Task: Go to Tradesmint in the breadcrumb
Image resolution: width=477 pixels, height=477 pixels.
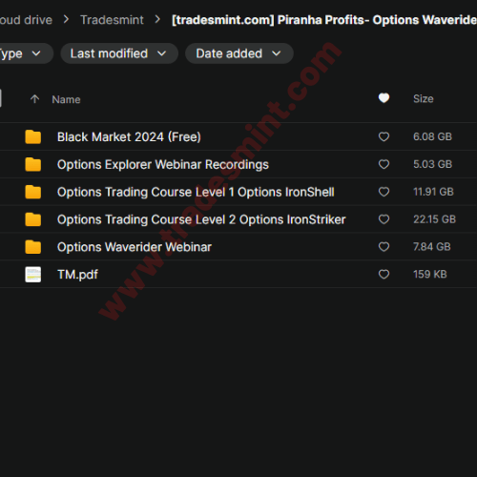Action: pyautogui.click(x=112, y=20)
